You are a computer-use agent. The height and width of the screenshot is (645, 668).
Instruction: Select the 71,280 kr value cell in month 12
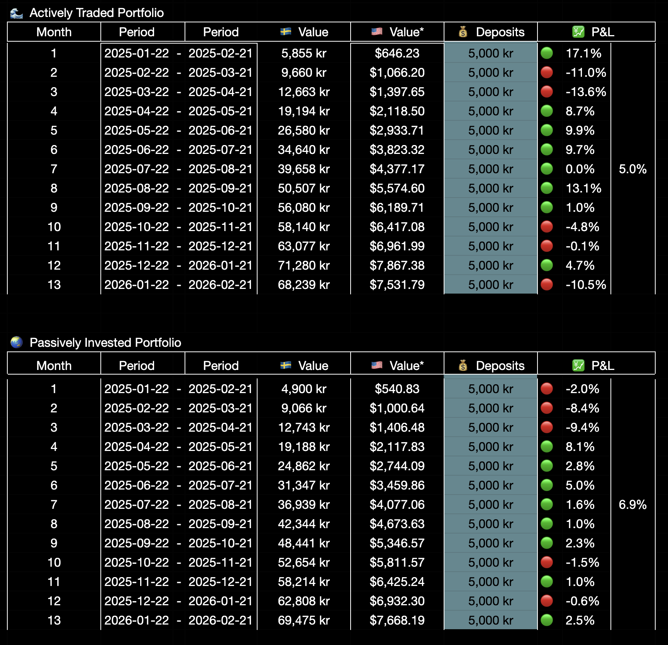[x=303, y=265]
